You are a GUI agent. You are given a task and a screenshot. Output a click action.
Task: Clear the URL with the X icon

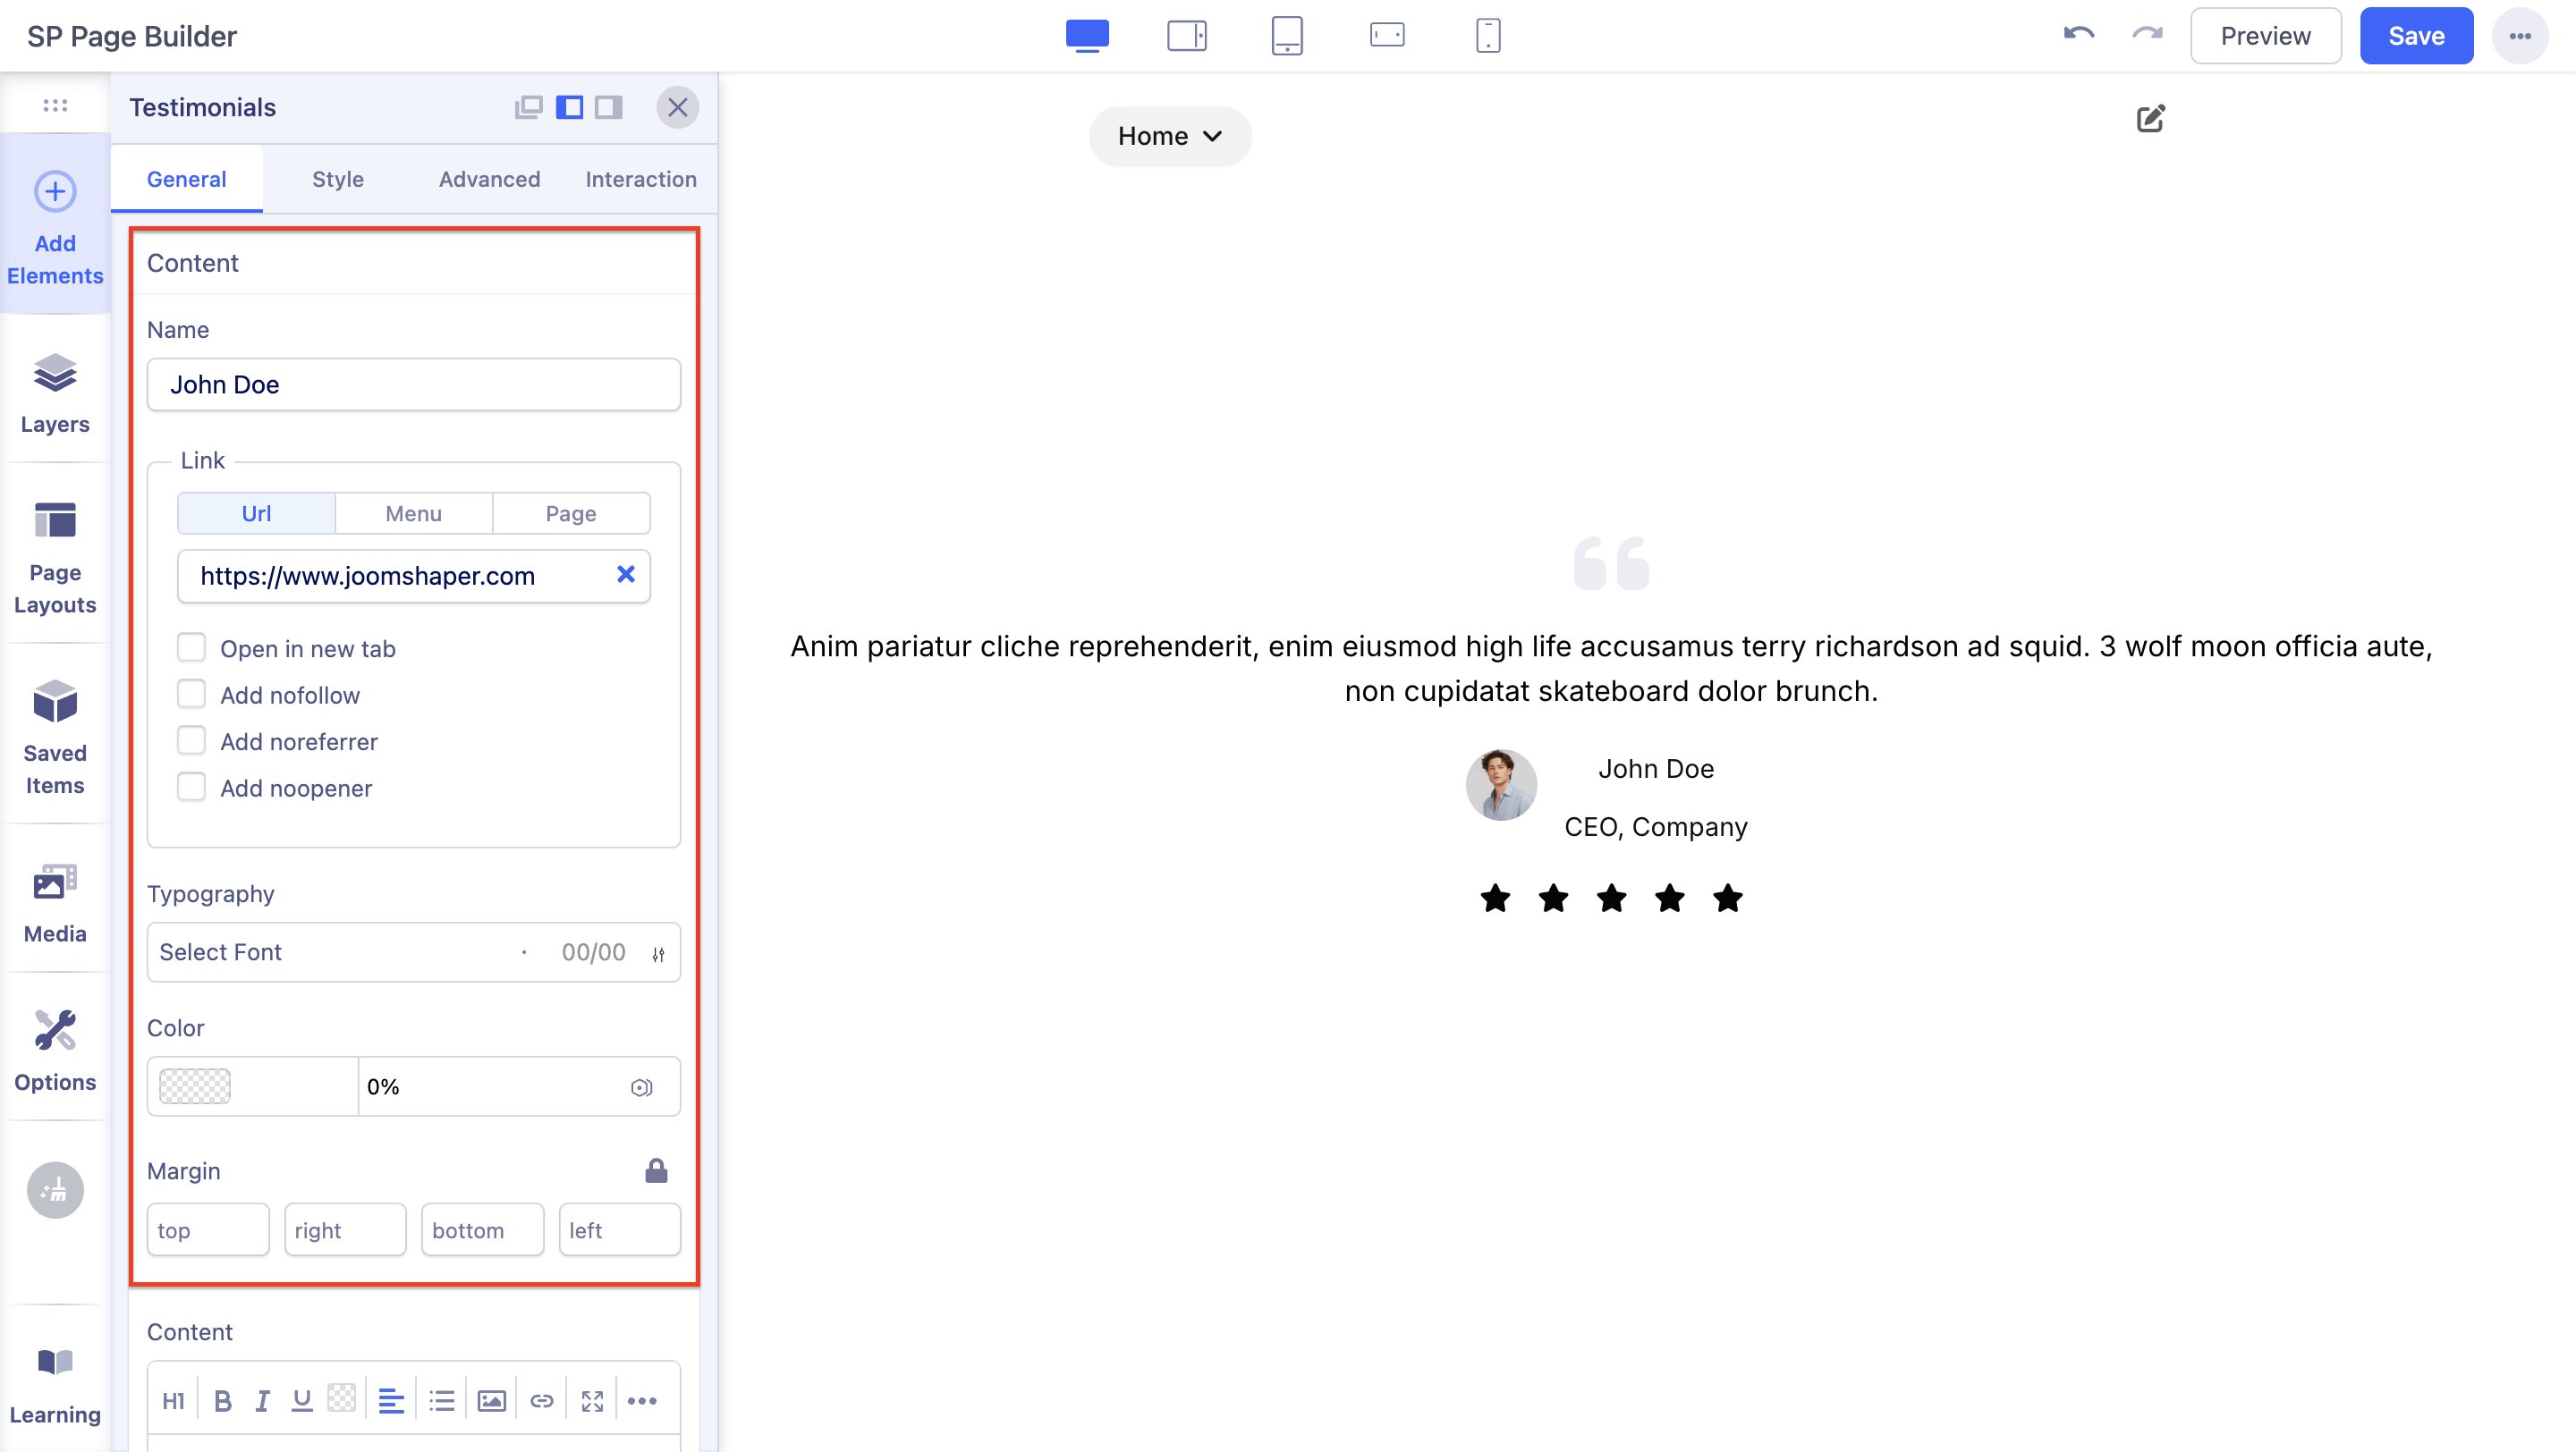pyautogui.click(x=626, y=575)
